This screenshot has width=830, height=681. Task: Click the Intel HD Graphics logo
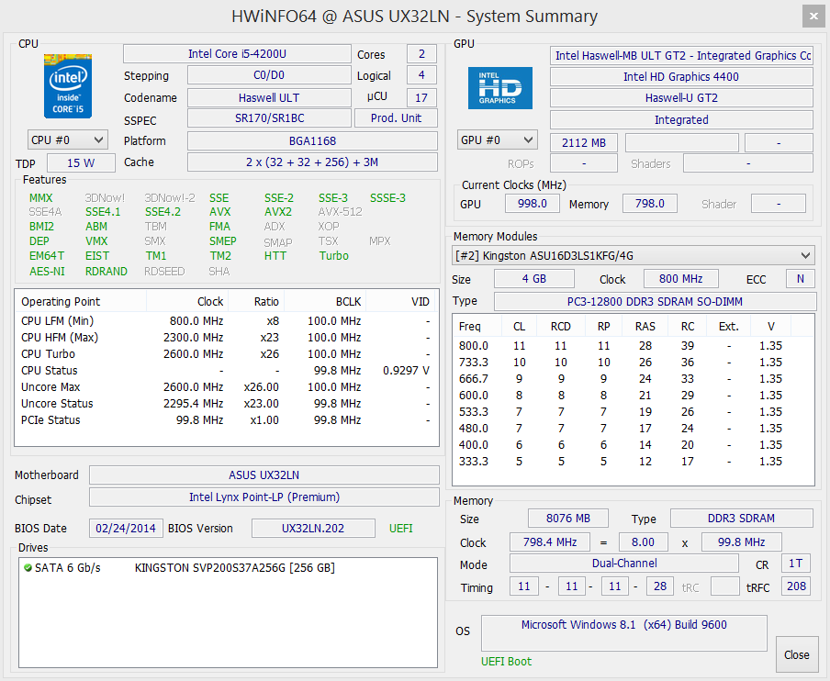click(499, 88)
